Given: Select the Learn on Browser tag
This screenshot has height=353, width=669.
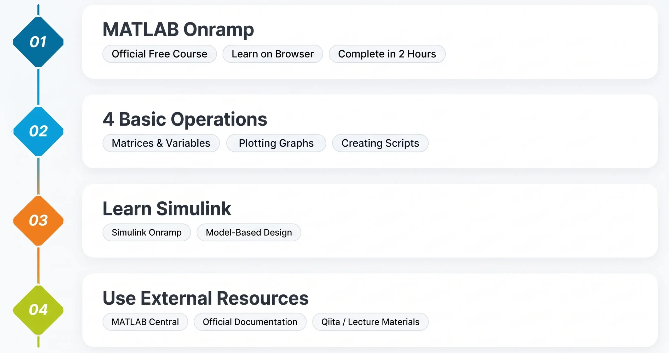Looking at the screenshot, I should point(273,54).
